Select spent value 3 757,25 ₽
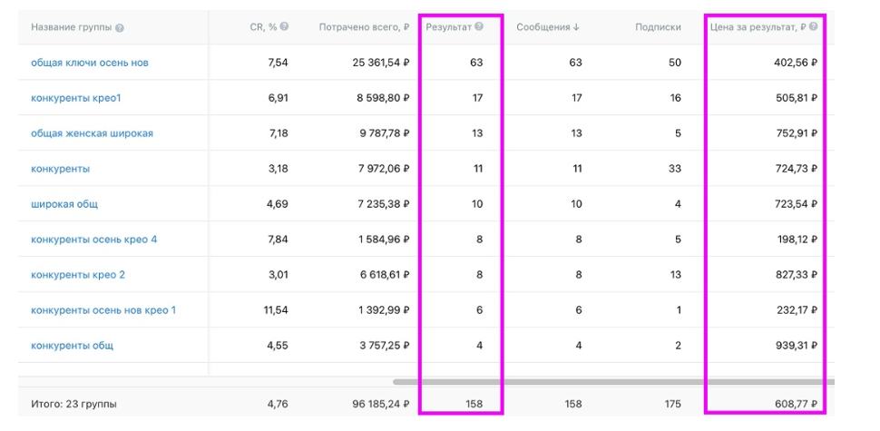The image size is (880, 431). click(x=385, y=346)
